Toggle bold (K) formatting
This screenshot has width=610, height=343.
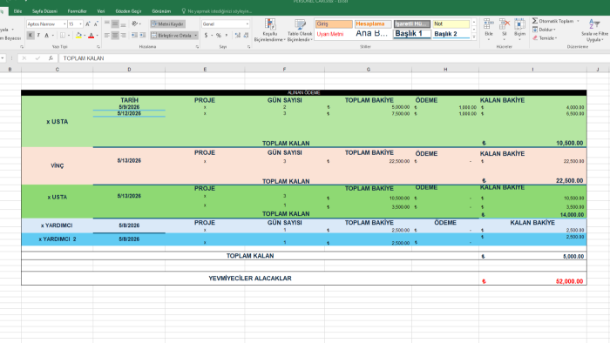(x=30, y=36)
